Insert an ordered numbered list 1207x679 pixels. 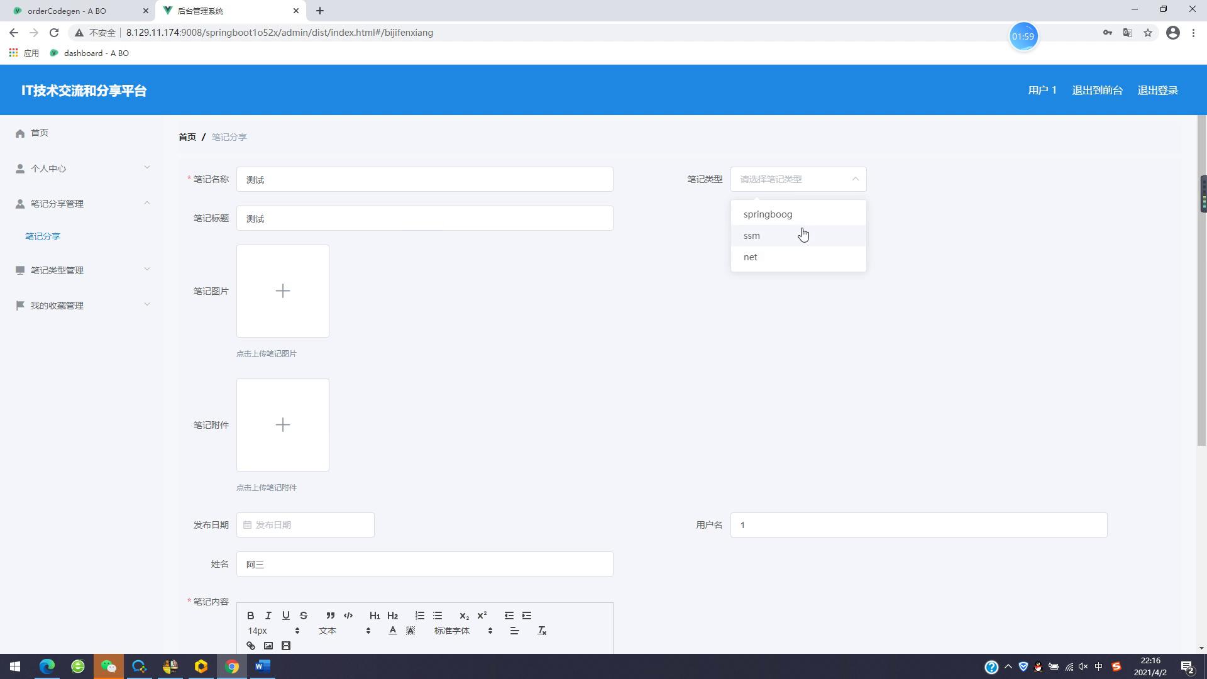coord(420,616)
